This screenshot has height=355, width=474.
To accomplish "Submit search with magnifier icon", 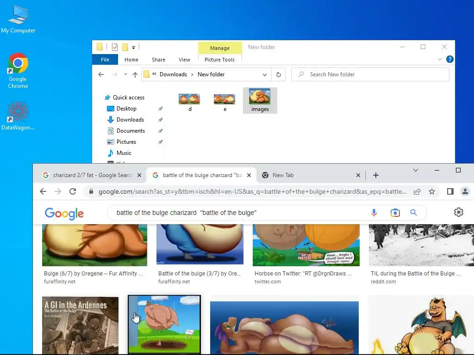I will (x=413, y=213).
